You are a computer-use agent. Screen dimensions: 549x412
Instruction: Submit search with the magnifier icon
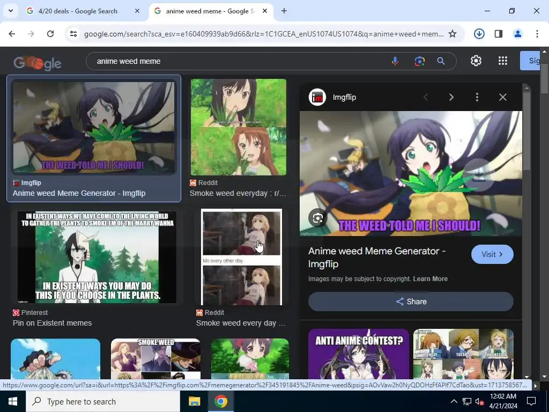click(441, 61)
